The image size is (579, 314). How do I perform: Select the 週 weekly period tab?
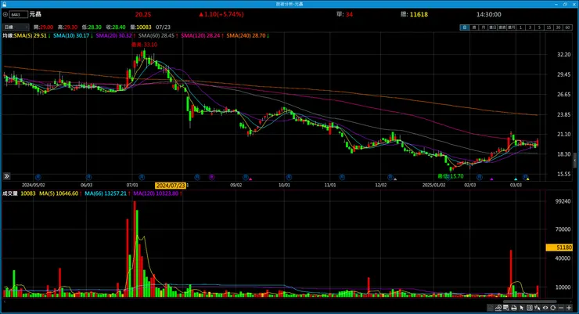coord(473,27)
